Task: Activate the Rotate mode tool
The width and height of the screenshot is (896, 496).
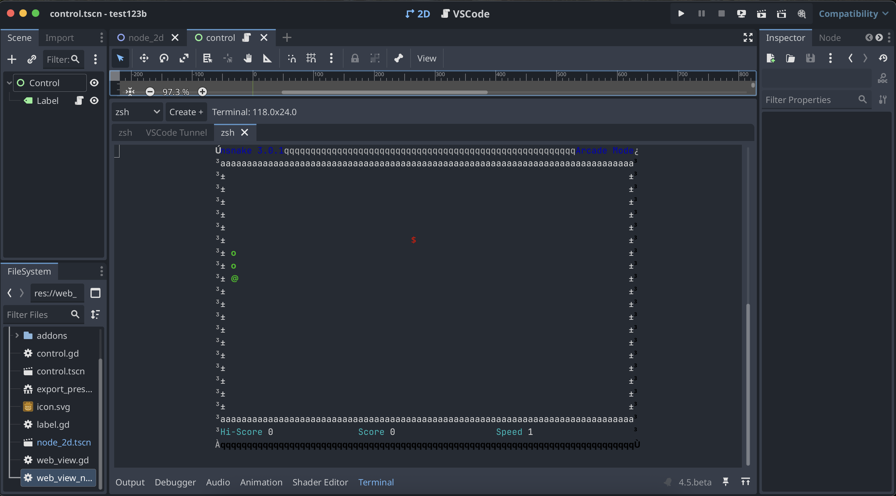Action: point(164,58)
